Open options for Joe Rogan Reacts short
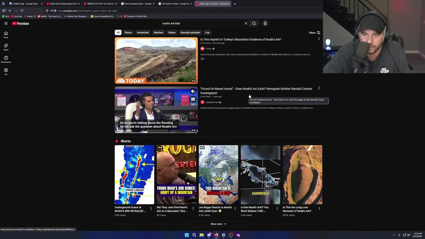 click(235, 208)
